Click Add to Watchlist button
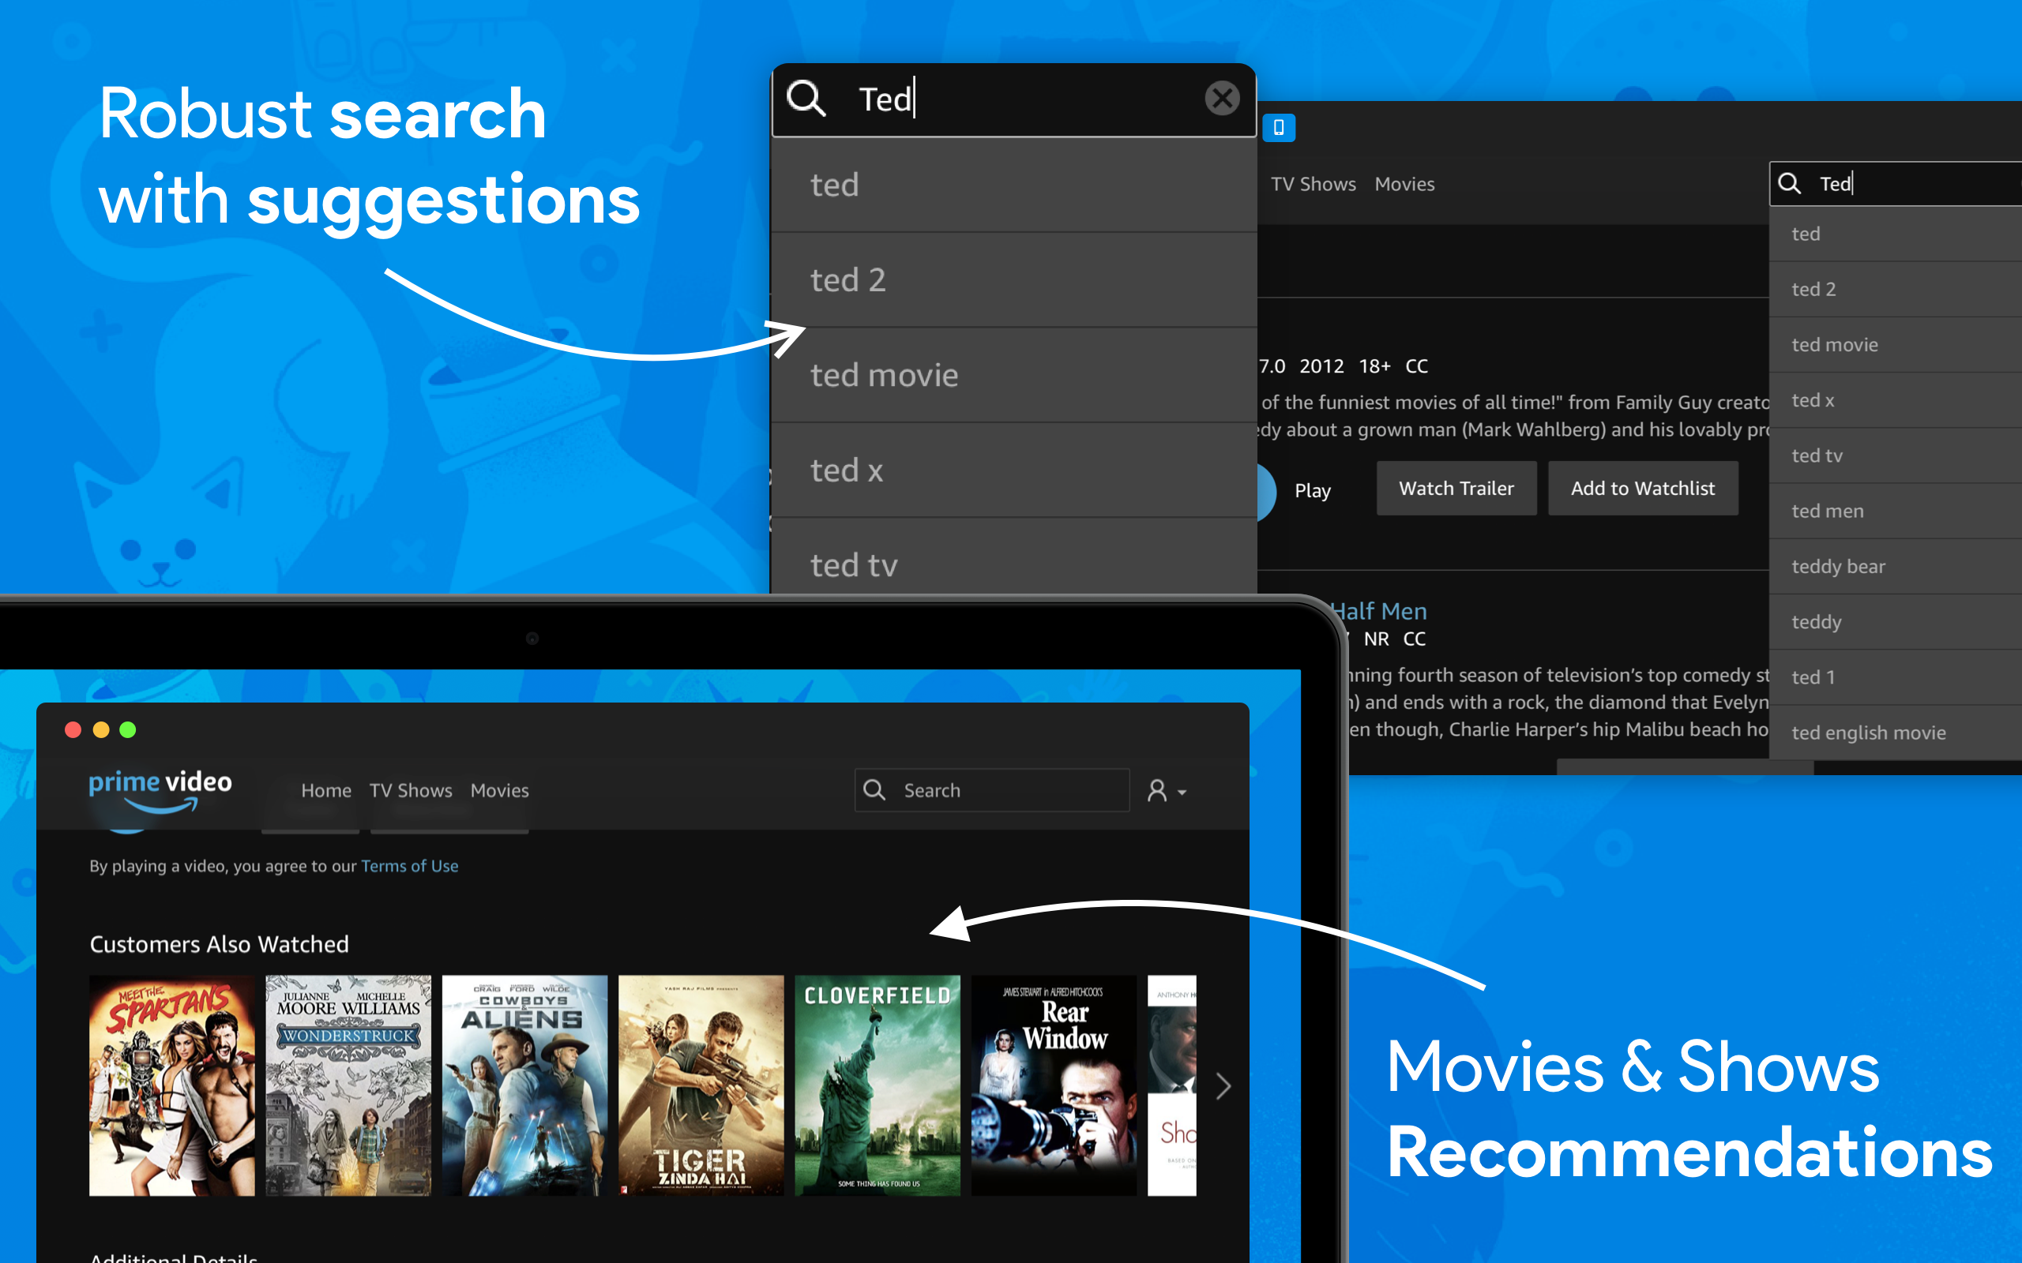 (1643, 489)
